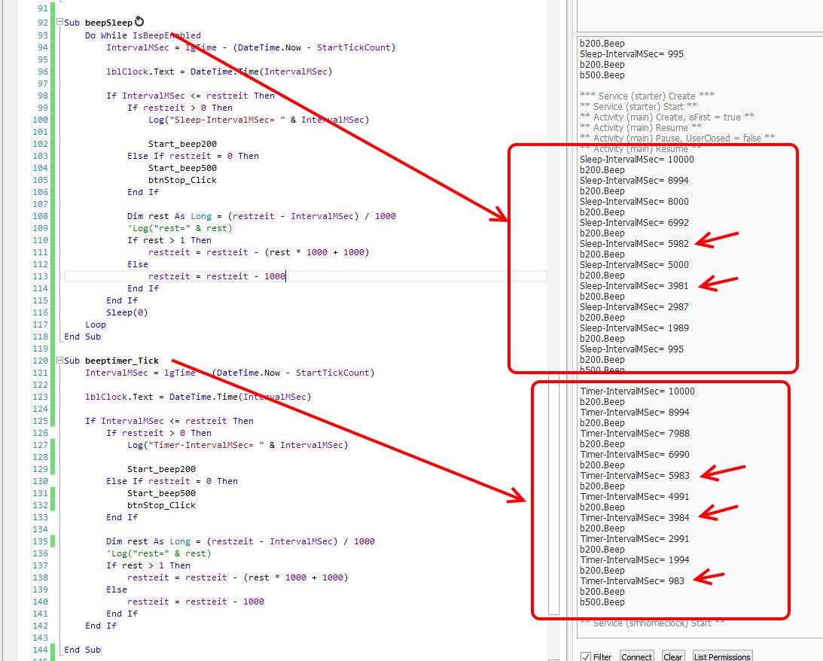Select log entry 'Sleep-IntervalMSec= 2987'
The width and height of the screenshot is (823, 661).
point(634,306)
